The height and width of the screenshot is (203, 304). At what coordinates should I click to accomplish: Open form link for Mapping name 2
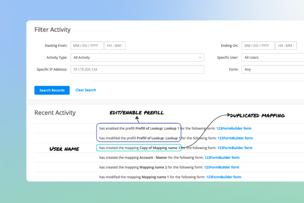coord(222,167)
